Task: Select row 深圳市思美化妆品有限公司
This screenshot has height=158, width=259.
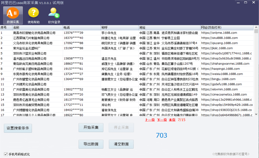Action: (127, 95)
